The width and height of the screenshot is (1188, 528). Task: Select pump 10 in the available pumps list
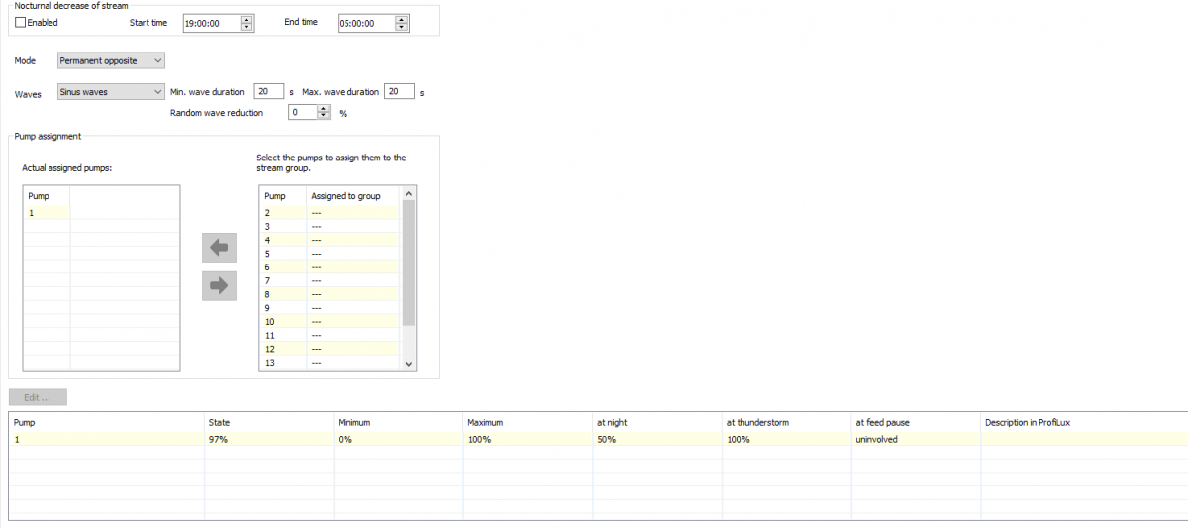click(331, 321)
